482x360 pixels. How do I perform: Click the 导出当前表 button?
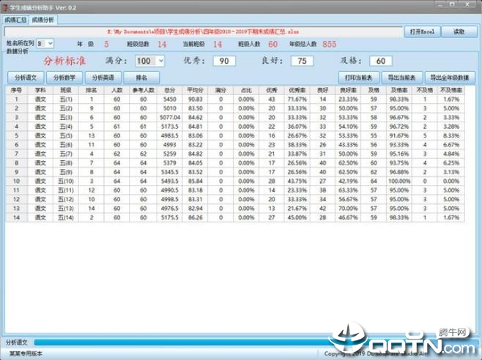pos(401,78)
